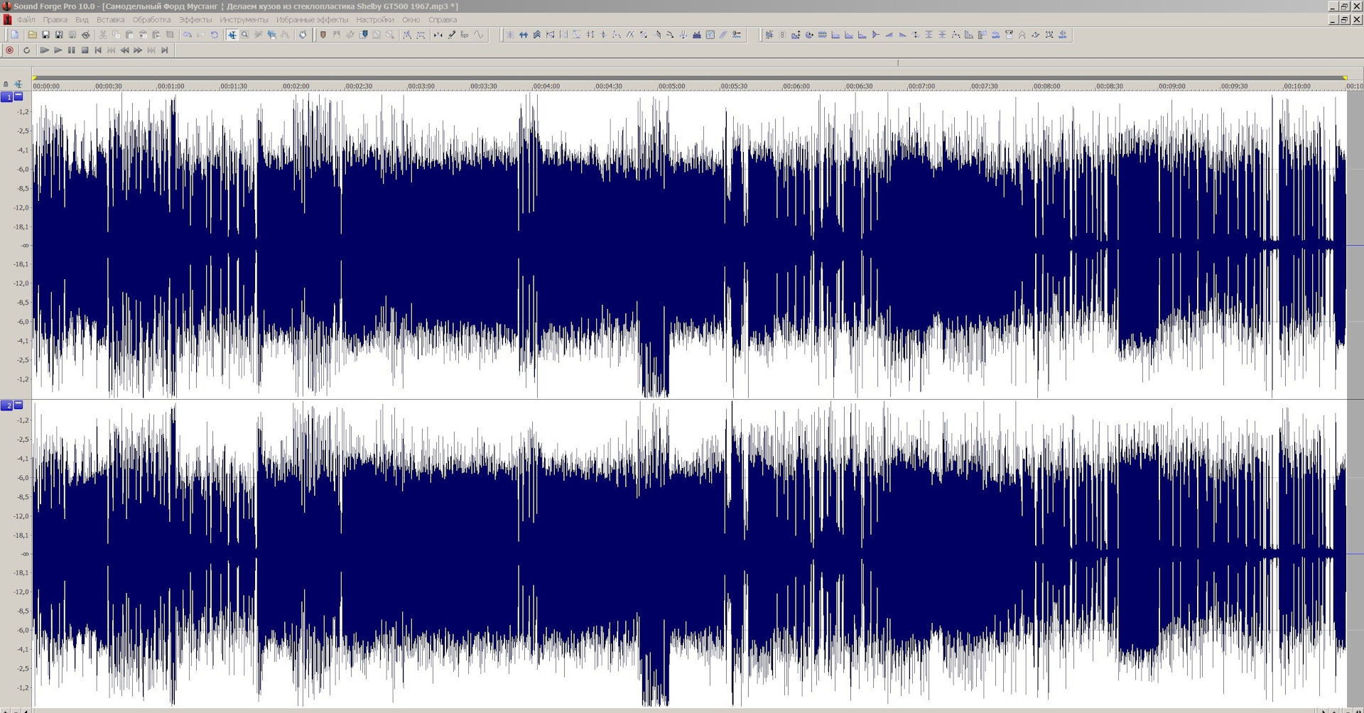Select the Pencil tool

coord(258,35)
